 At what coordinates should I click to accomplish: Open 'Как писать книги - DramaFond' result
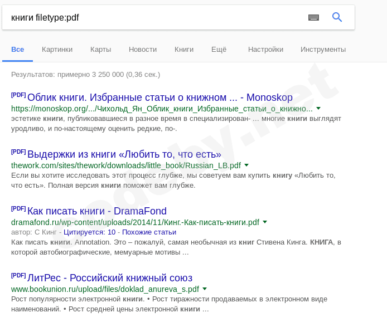(96, 211)
